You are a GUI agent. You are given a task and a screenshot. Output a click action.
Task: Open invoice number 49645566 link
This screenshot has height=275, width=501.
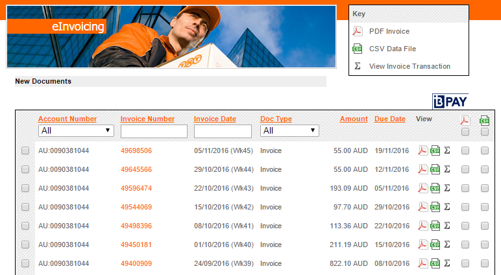136,169
